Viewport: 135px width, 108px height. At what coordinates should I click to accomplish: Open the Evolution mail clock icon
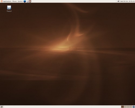tap(28, 1)
